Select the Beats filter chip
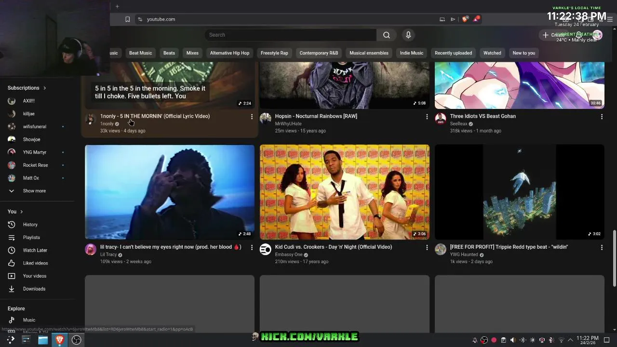This screenshot has height=347, width=617. click(169, 53)
